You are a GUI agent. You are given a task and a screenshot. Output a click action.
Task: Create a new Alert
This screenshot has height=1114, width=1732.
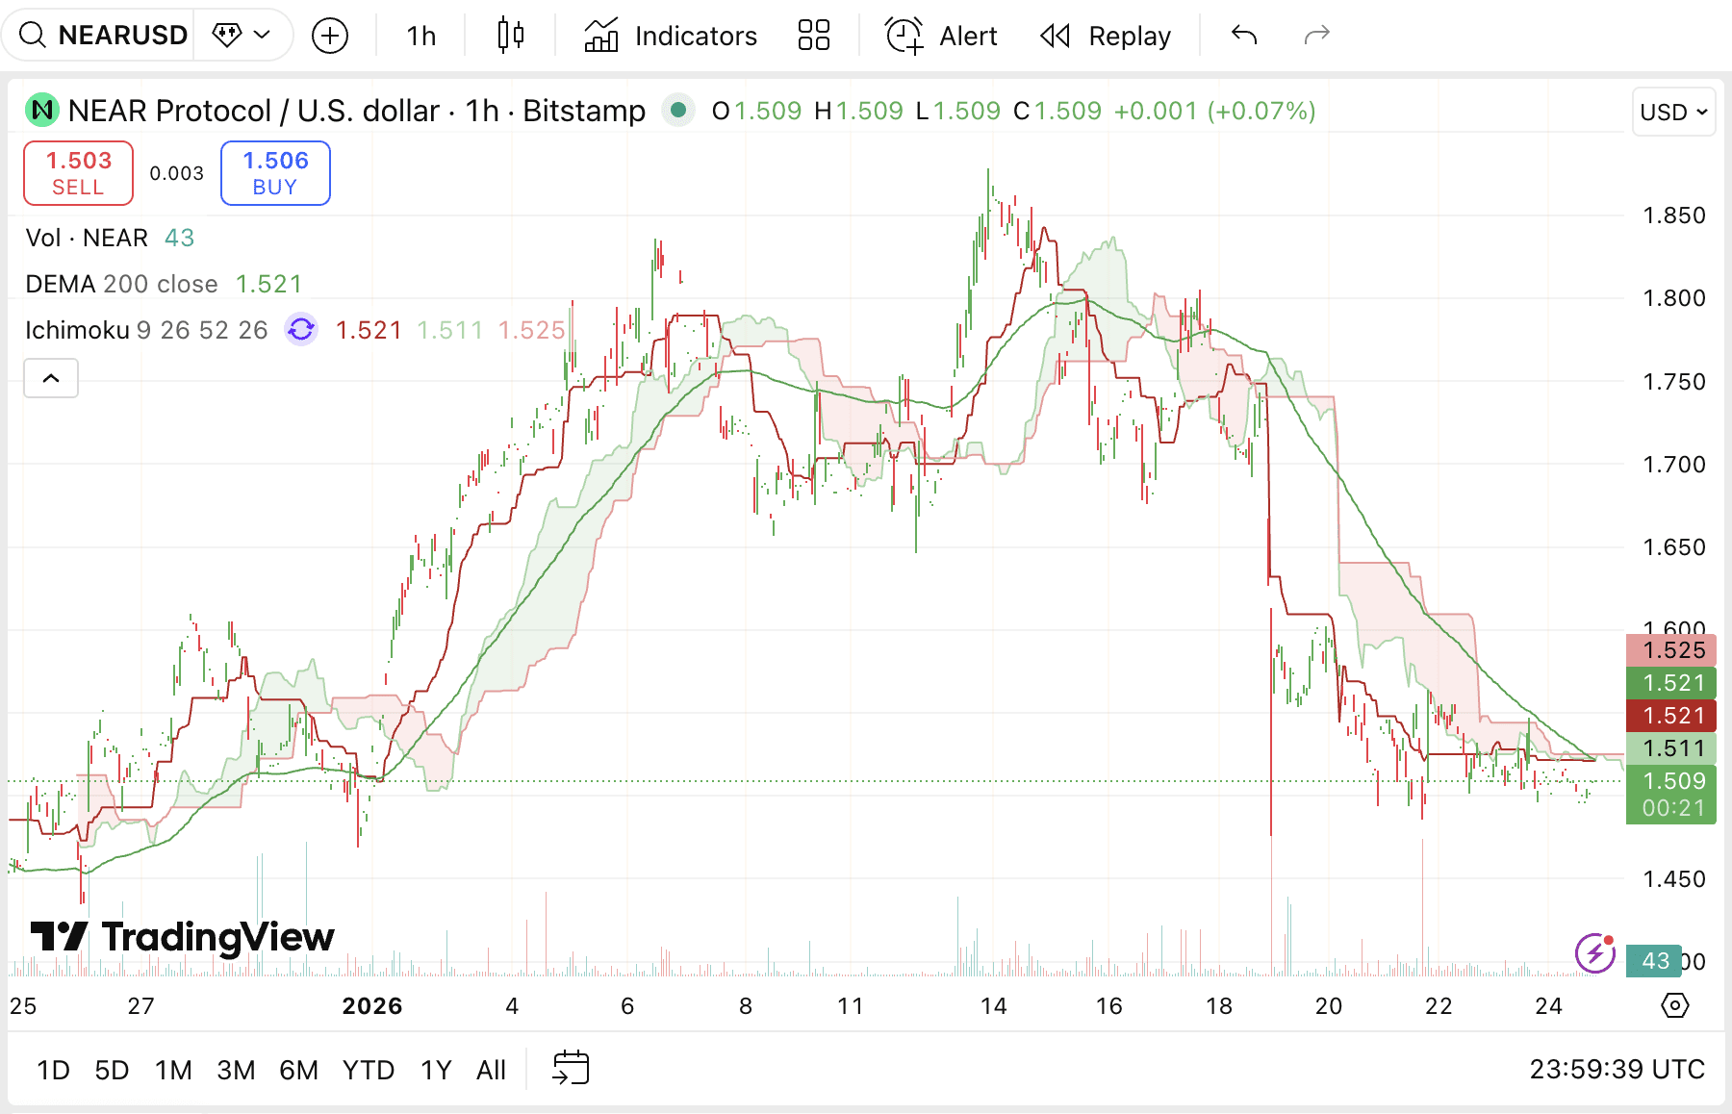coord(940,36)
